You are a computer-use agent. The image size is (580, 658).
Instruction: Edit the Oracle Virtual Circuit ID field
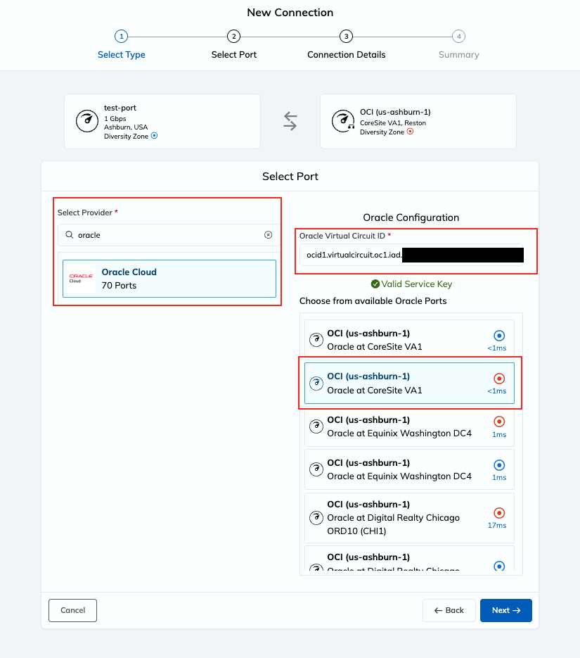[411, 255]
